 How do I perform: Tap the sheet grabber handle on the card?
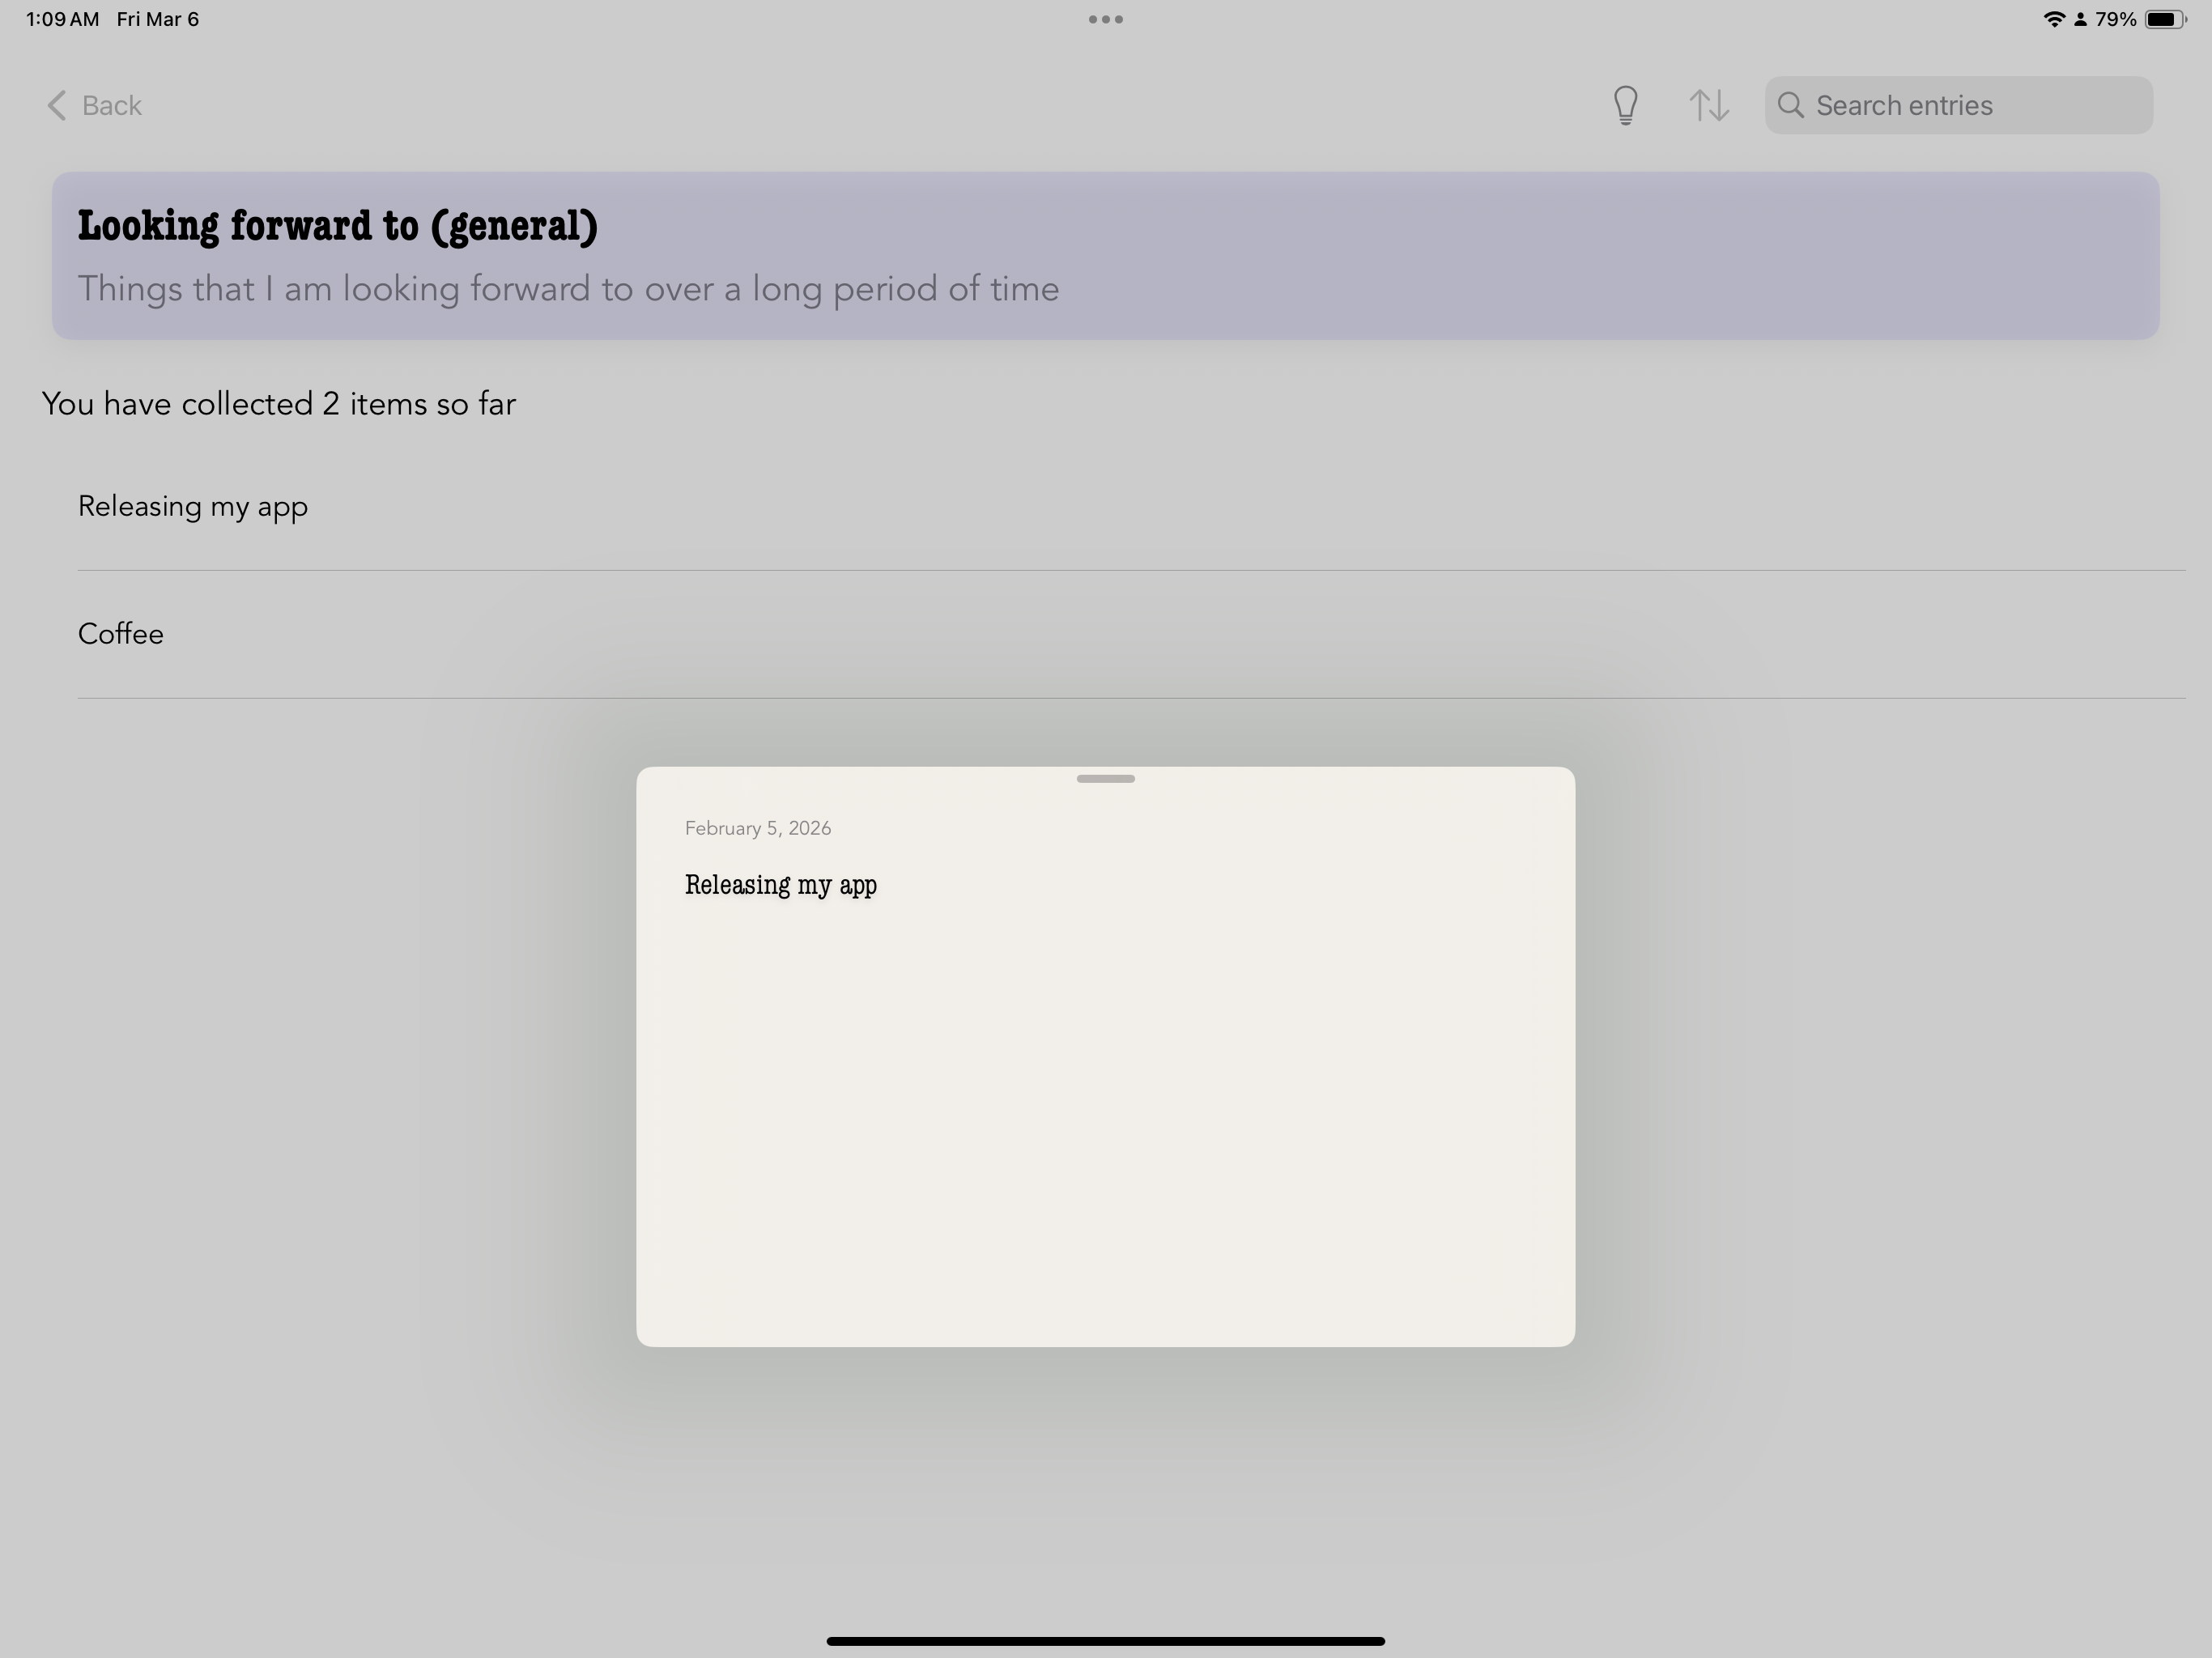click(1106, 779)
